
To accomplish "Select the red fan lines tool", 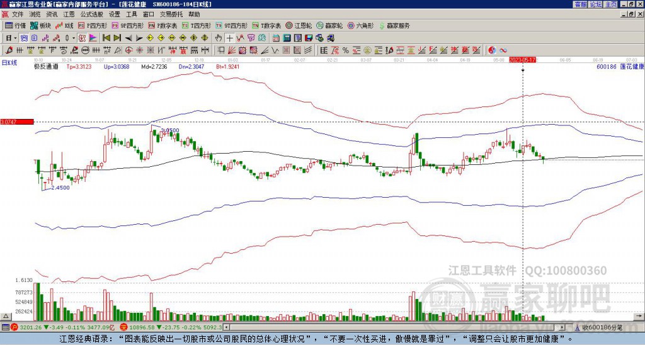I will (x=232, y=50).
